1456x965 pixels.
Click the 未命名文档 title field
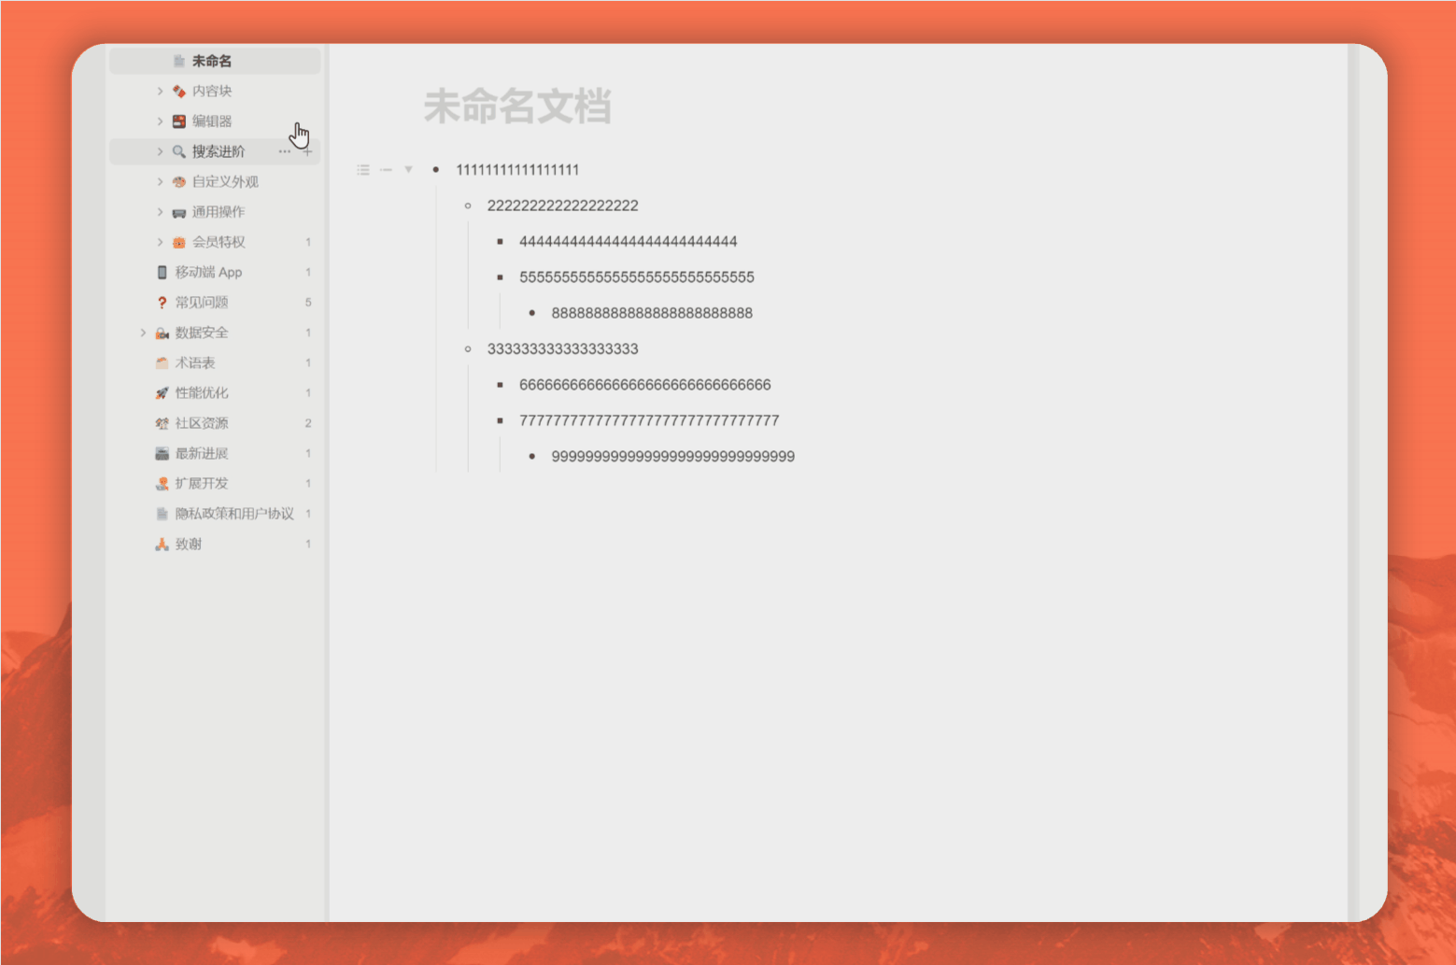519,107
